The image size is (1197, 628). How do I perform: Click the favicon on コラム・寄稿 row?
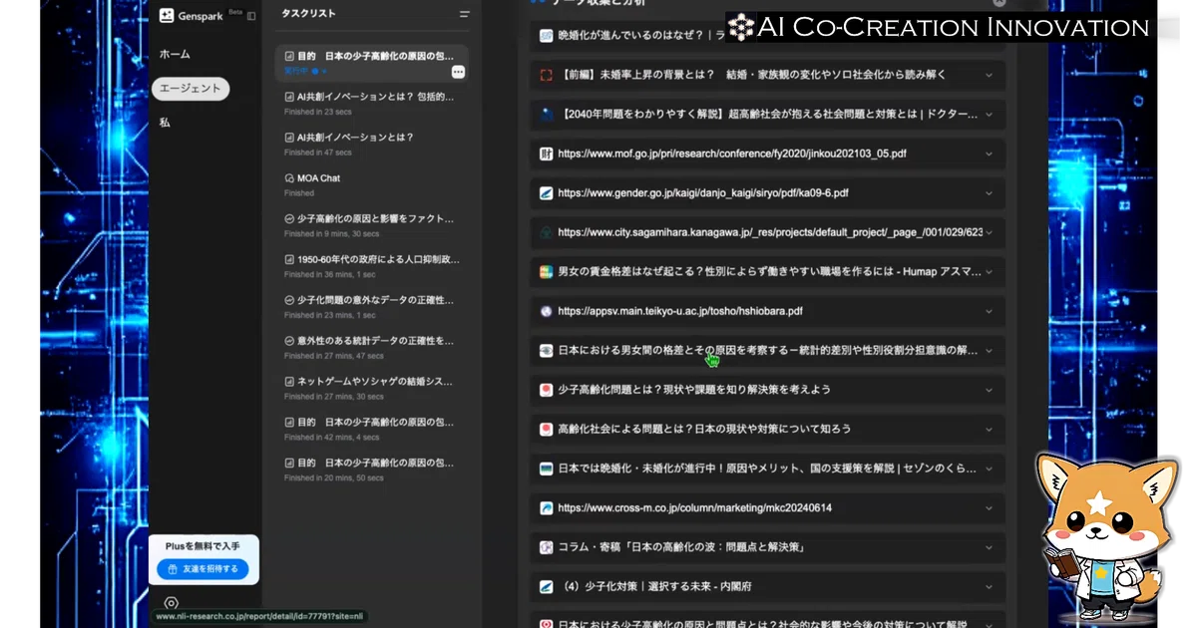546,547
